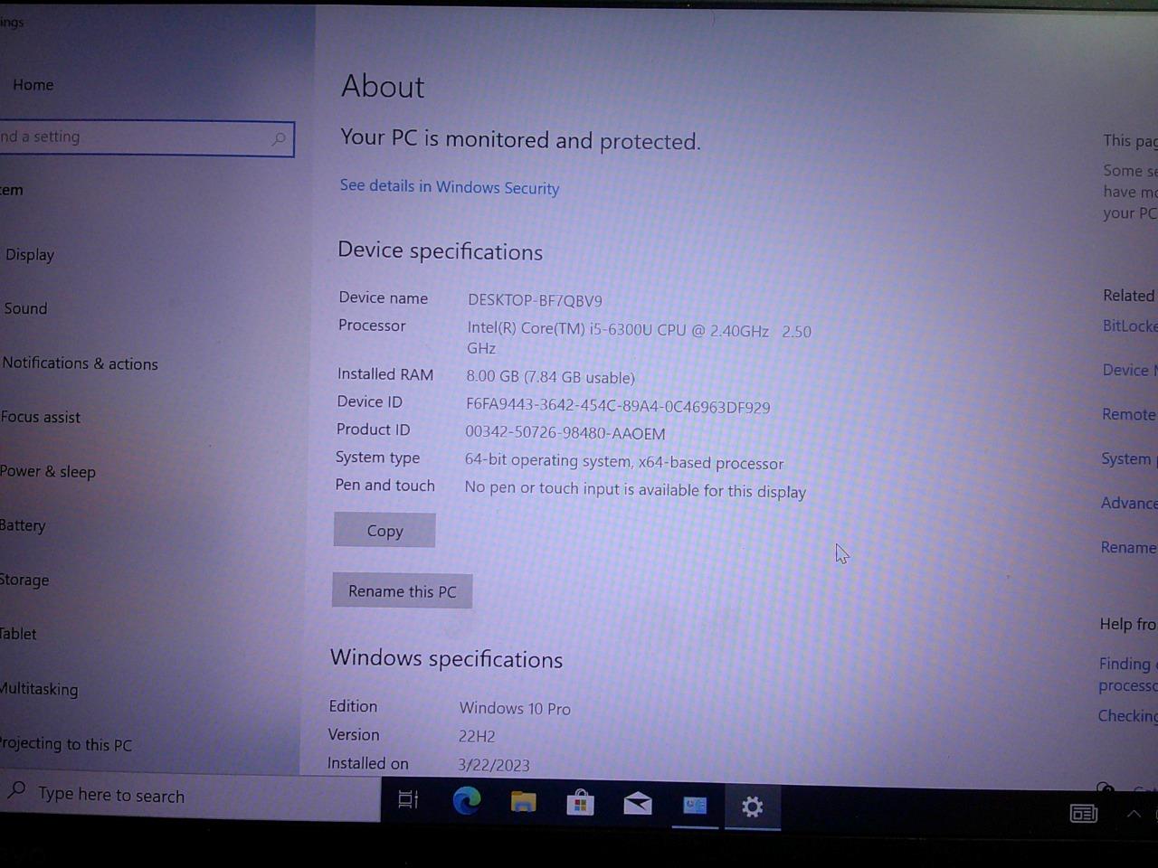The image size is (1158, 868).
Task: Open Sound settings
Action: [x=25, y=308]
